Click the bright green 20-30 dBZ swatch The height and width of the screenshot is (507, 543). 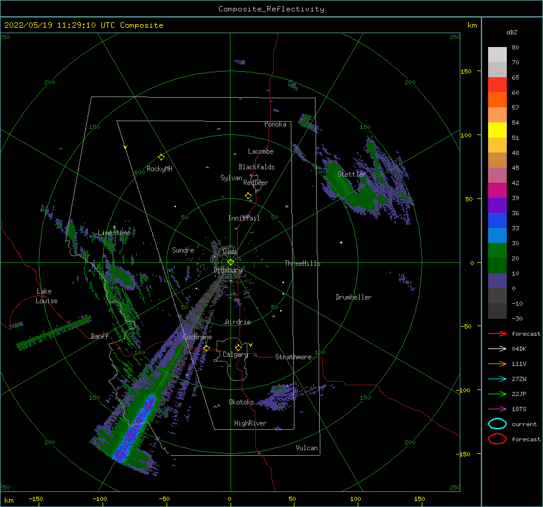pos(497,251)
